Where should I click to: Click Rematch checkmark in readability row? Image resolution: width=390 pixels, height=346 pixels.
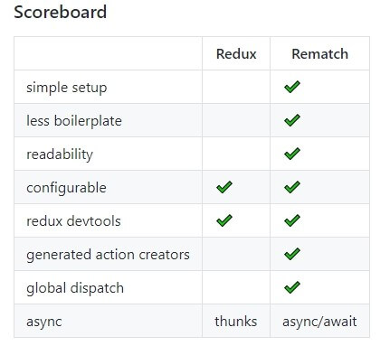[x=292, y=154]
